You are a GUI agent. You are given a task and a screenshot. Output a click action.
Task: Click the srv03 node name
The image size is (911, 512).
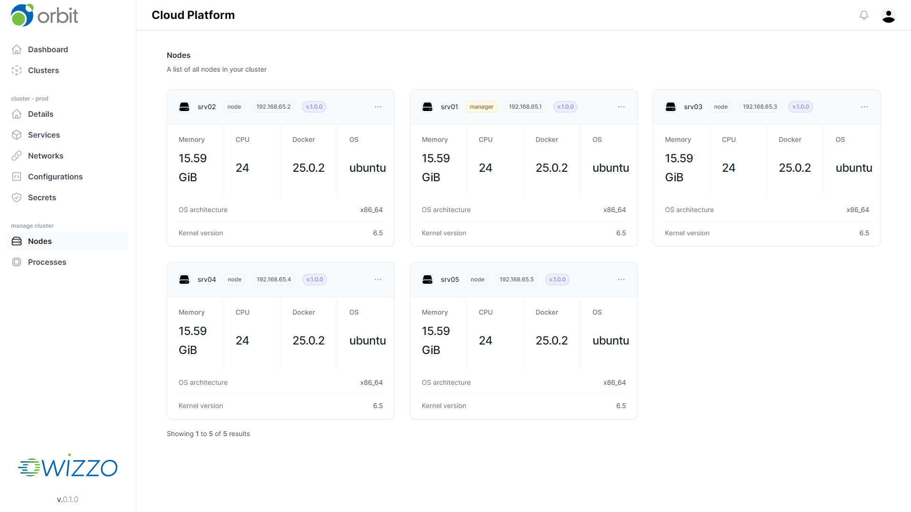pos(693,107)
